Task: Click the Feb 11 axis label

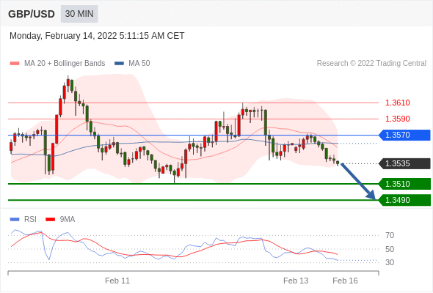Action: 117,281
